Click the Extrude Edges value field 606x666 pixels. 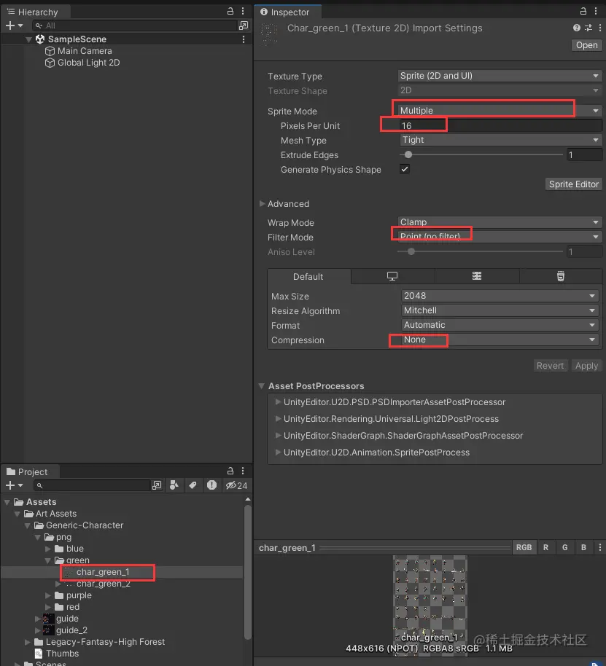click(x=584, y=155)
